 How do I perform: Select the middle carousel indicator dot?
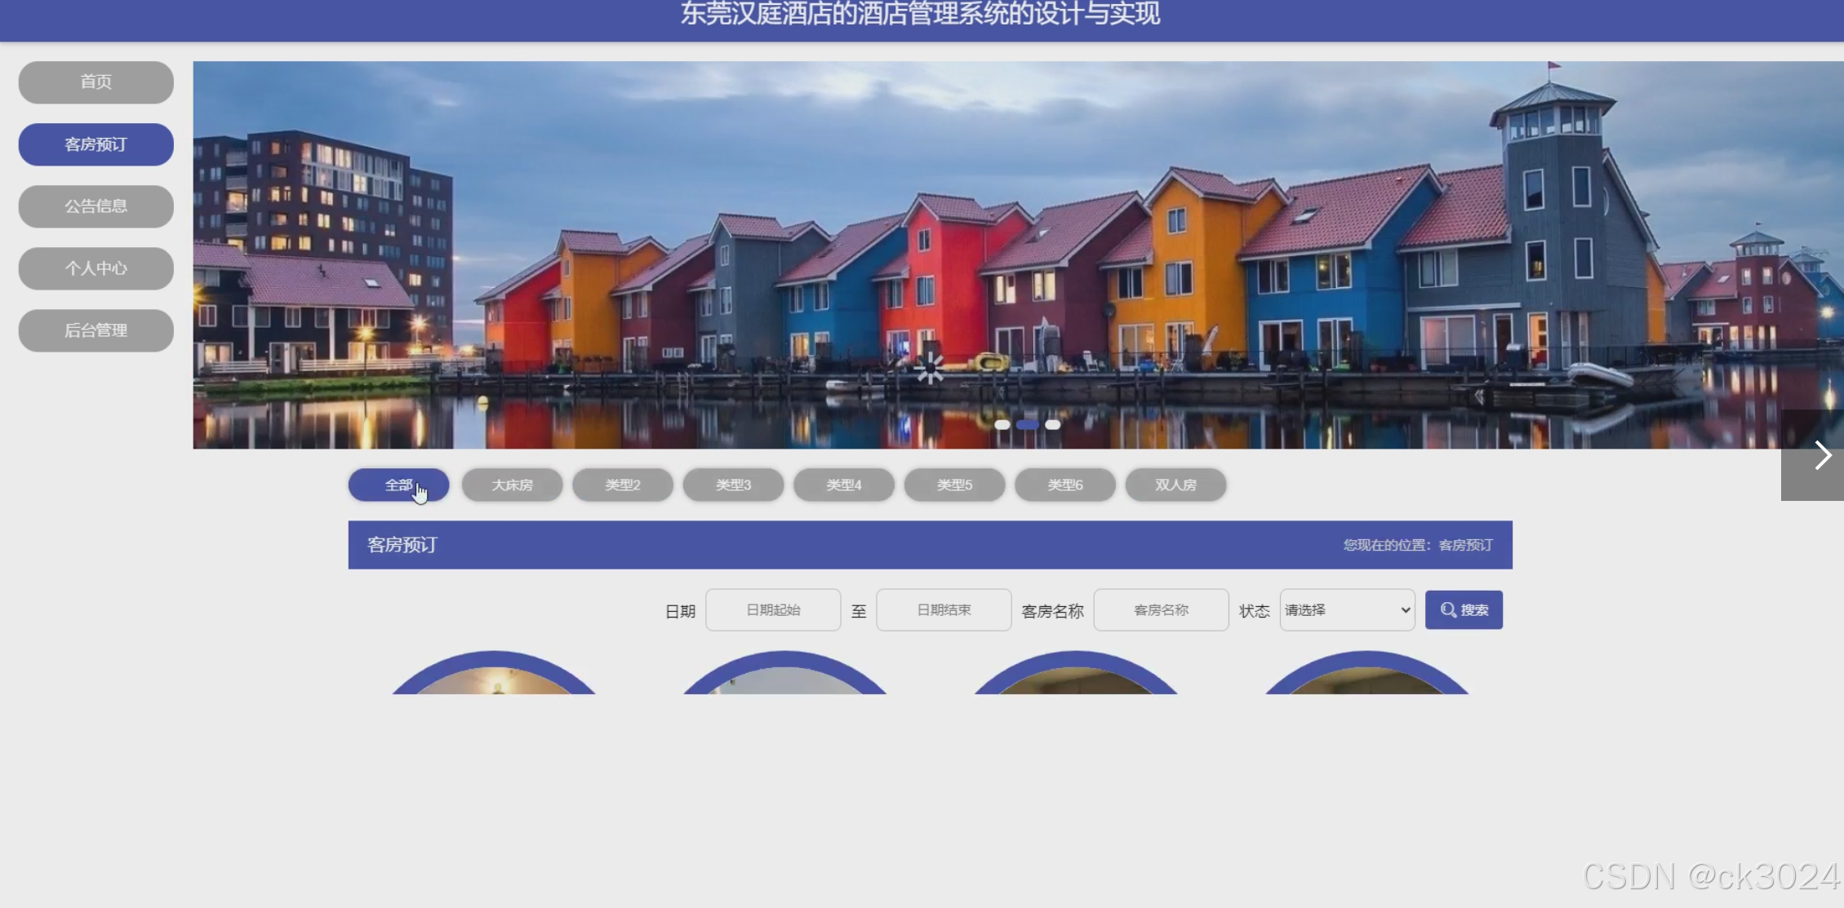[1027, 424]
